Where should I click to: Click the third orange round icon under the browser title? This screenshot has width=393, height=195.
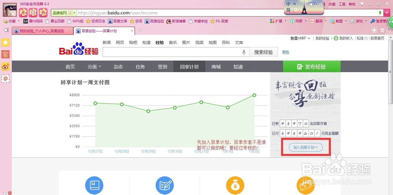pos(43,12)
